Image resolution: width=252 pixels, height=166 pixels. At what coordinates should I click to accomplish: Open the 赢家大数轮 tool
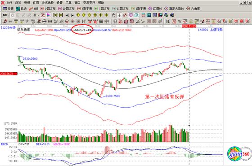174,9
